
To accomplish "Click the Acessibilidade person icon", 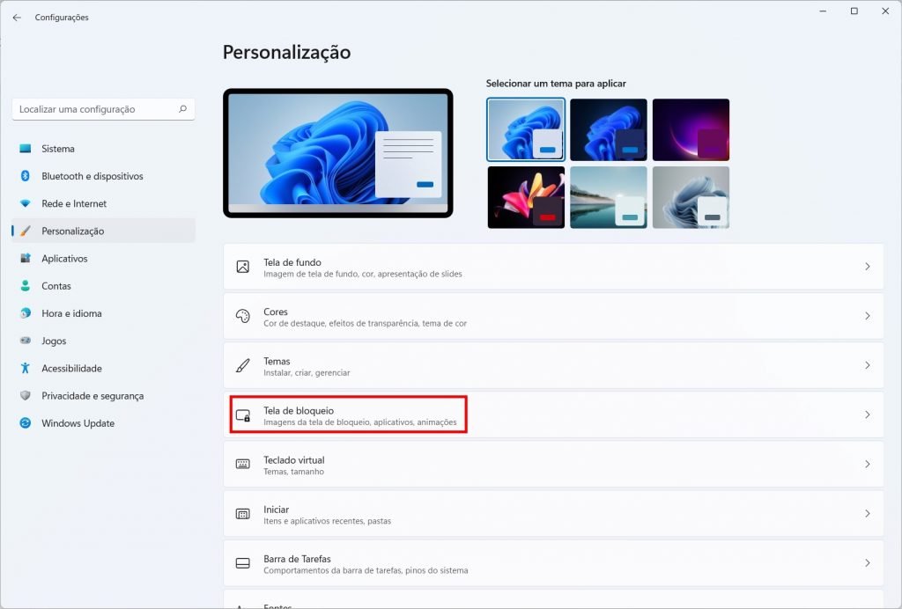I will [x=26, y=368].
